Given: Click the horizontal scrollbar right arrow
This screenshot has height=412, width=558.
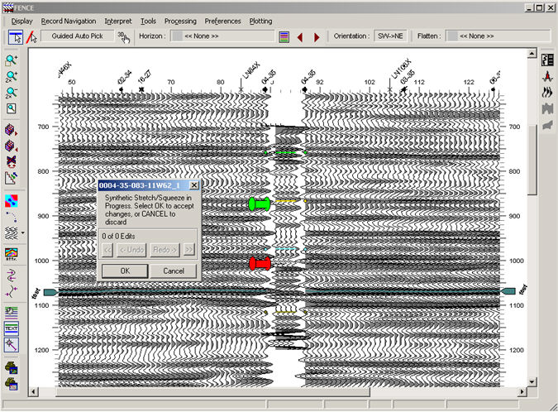Looking at the screenshot, I should click(522, 391).
